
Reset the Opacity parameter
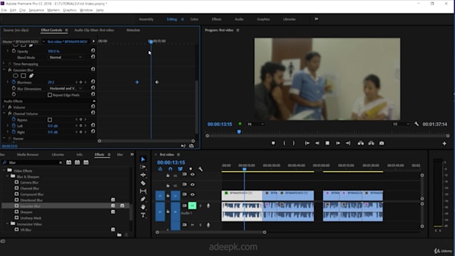[x=93, y=50]
